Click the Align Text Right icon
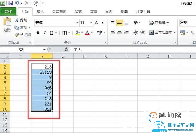This screenshot has width=196, height=133. tap(126, 33)
